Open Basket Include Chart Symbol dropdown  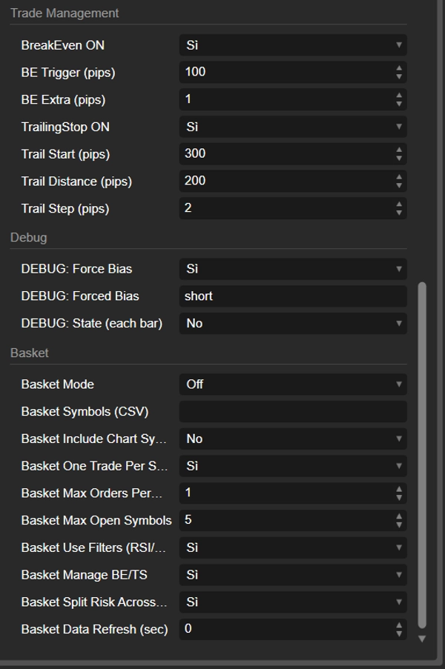[x=293, y=439]
